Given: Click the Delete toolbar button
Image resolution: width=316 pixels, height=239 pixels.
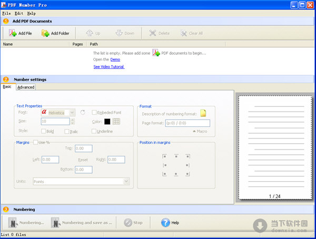Looking at the screenshot, I should click(x=159, y=33).
